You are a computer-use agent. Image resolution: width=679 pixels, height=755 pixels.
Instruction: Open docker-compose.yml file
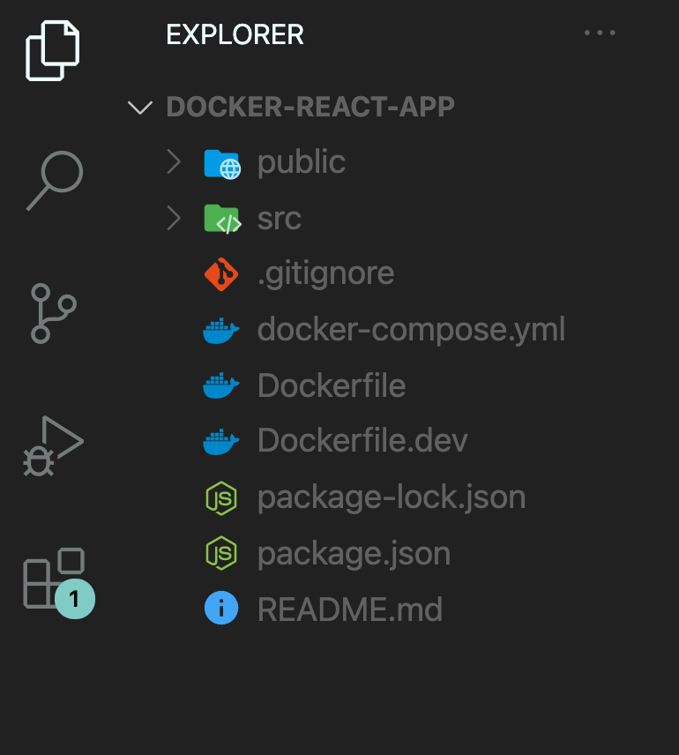pos(411,331)
